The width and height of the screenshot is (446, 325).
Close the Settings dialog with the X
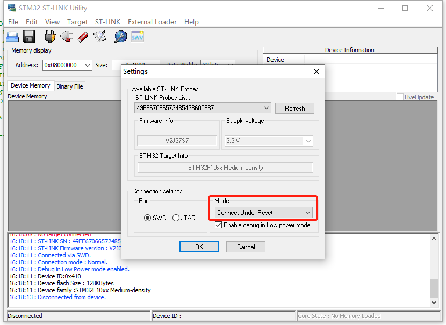point(316,71)
